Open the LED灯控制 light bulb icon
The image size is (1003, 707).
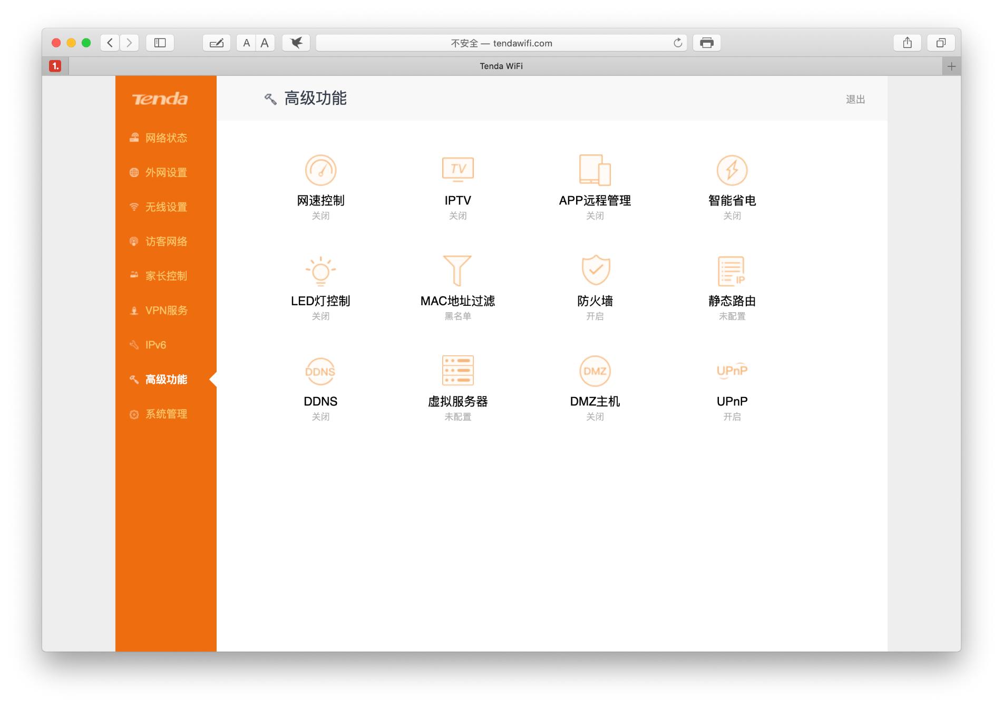tap(320, 271)
